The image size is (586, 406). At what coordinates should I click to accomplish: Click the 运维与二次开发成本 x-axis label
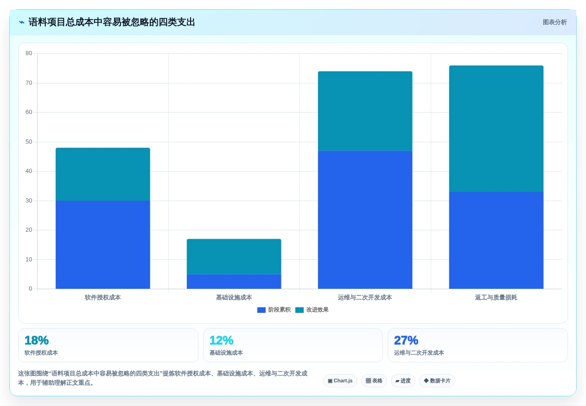(365, 298)
